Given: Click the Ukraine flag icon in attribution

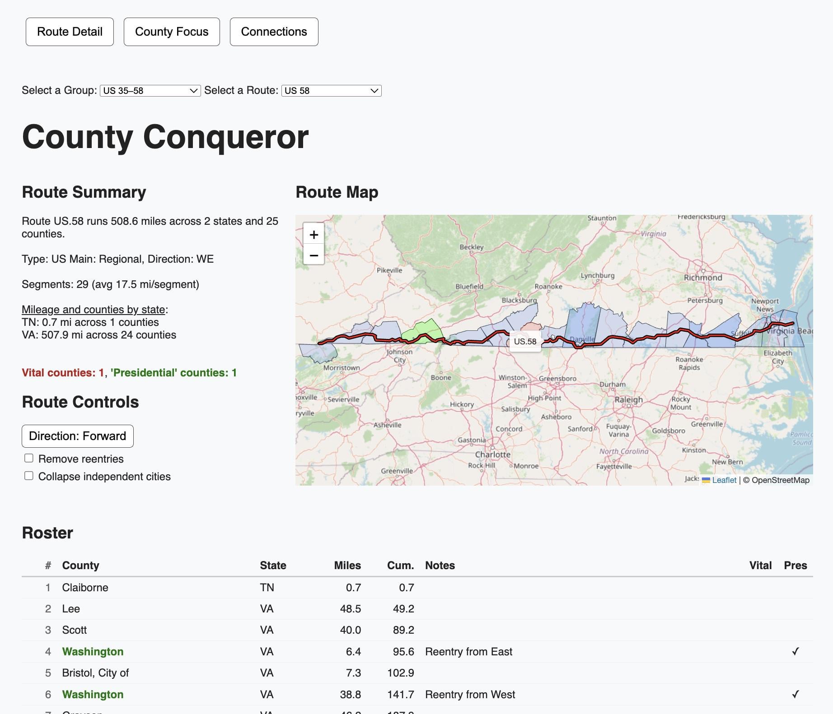Looking at the screenshot, I should [706, 480].
